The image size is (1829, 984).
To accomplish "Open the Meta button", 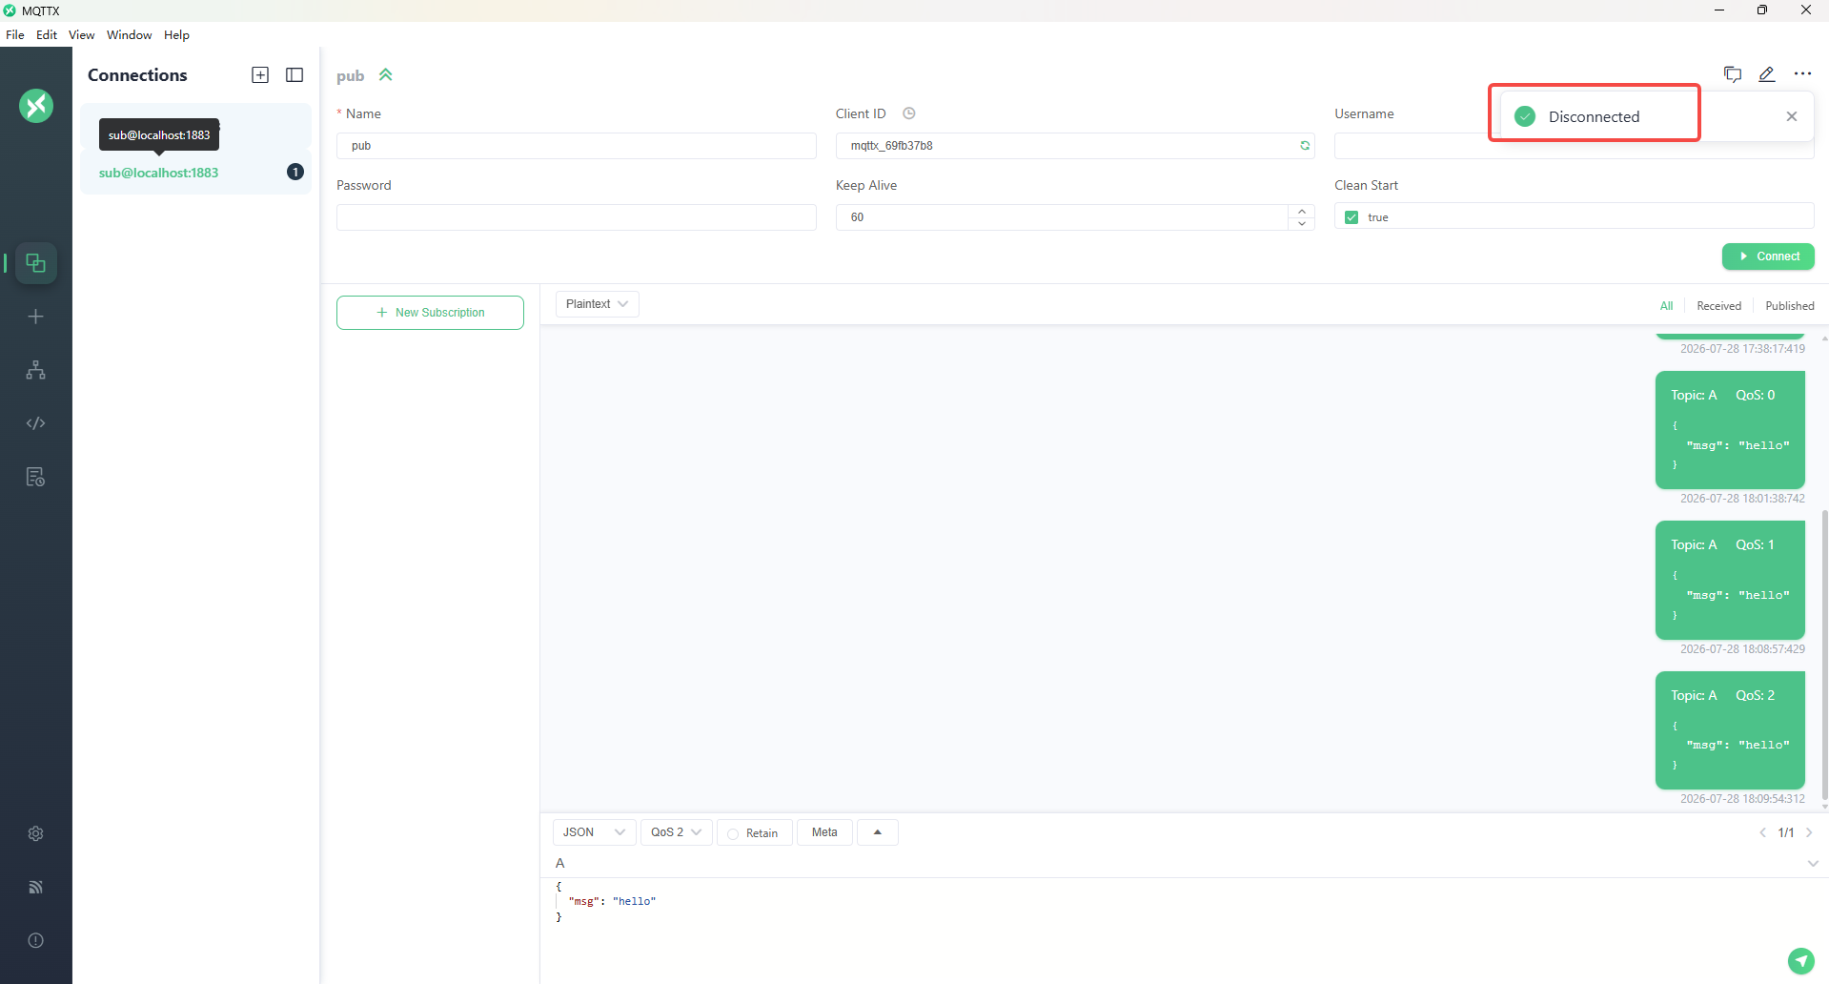I will (x=824, y=832).
